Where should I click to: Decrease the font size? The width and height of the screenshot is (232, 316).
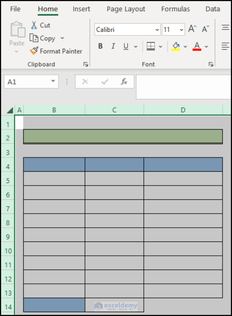(205, 29)
